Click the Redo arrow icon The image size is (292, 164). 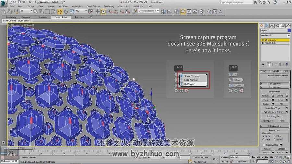[30, 2]
